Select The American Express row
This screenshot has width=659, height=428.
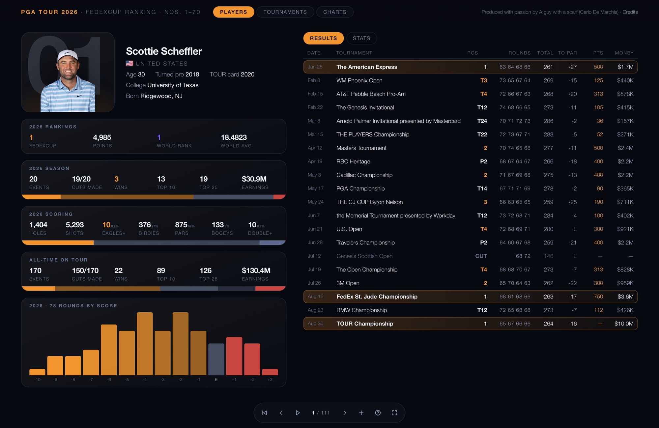point(470,67)
